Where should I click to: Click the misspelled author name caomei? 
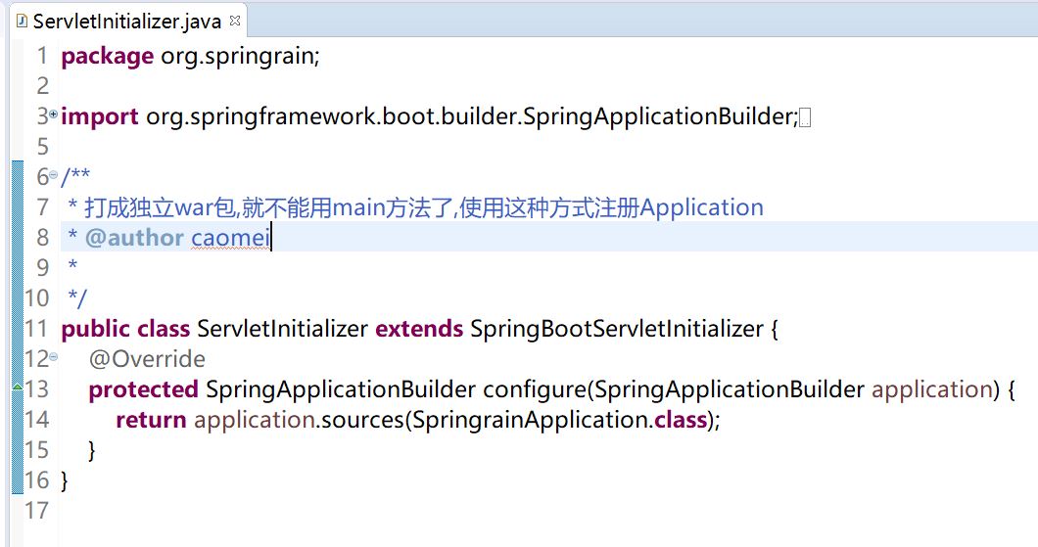(230, 238)
